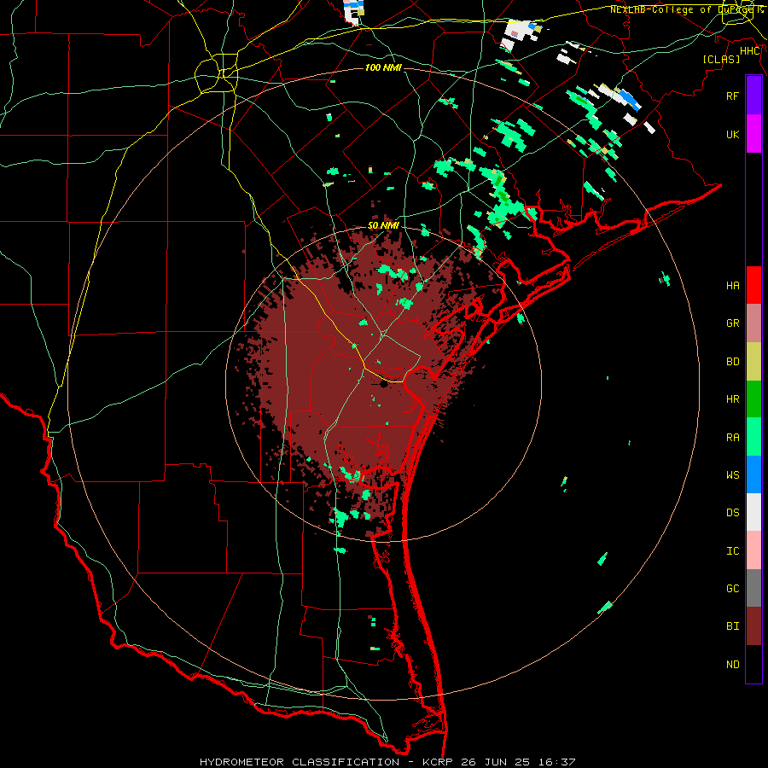Click the BD legend label
768x768 pixels.
point(733,362)
